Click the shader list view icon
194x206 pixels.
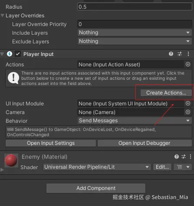[180, 167]
